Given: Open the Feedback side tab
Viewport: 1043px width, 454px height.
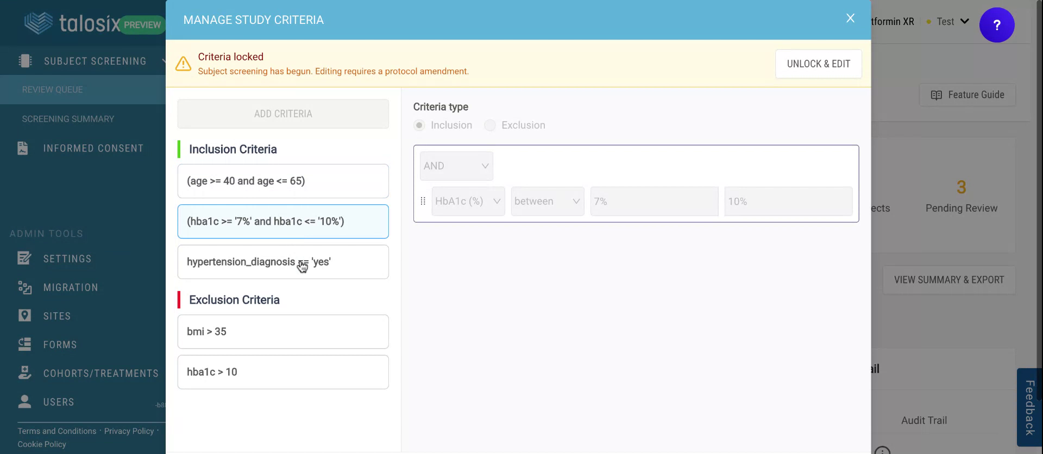Looking at the screenshot, I should click(1029, 407).
